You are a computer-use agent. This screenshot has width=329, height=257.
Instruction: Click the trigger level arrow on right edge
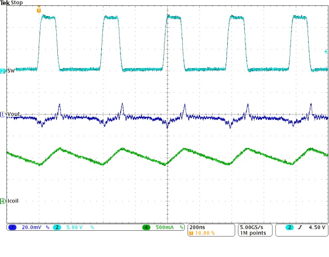[x=326, y=52]
